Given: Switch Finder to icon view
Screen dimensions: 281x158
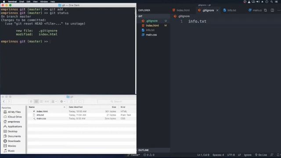Looking at the screenshot, I should click(x=31, y=101).
